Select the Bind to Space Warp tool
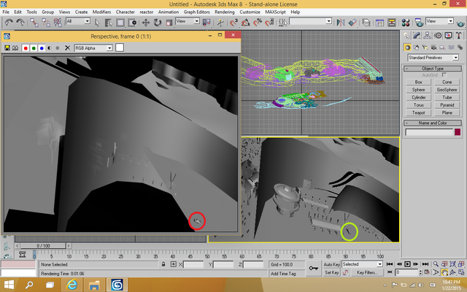The image size is (467, 292). (x=58, y=23)
